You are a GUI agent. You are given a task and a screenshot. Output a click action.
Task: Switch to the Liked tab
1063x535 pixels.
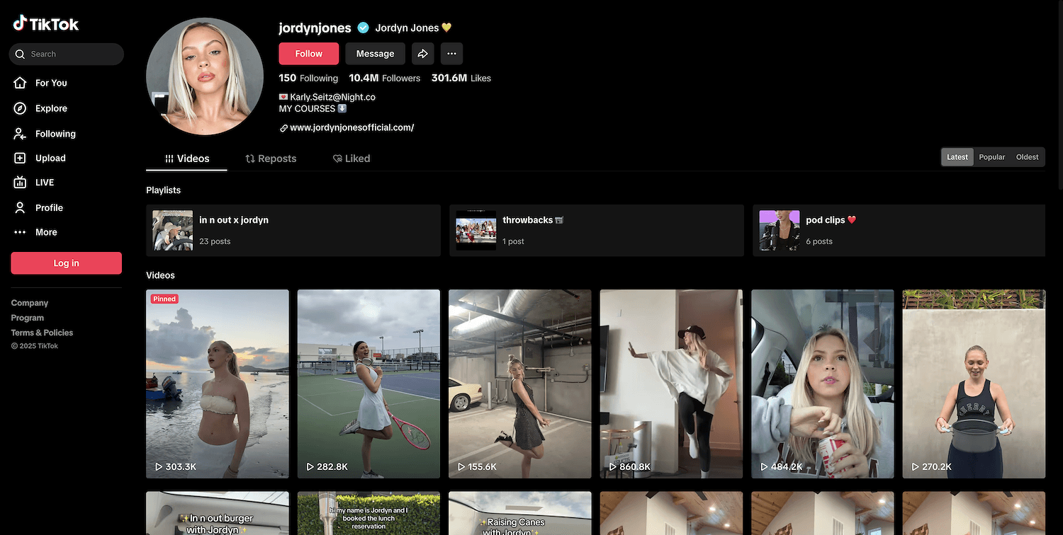click(x=351, y=159)
